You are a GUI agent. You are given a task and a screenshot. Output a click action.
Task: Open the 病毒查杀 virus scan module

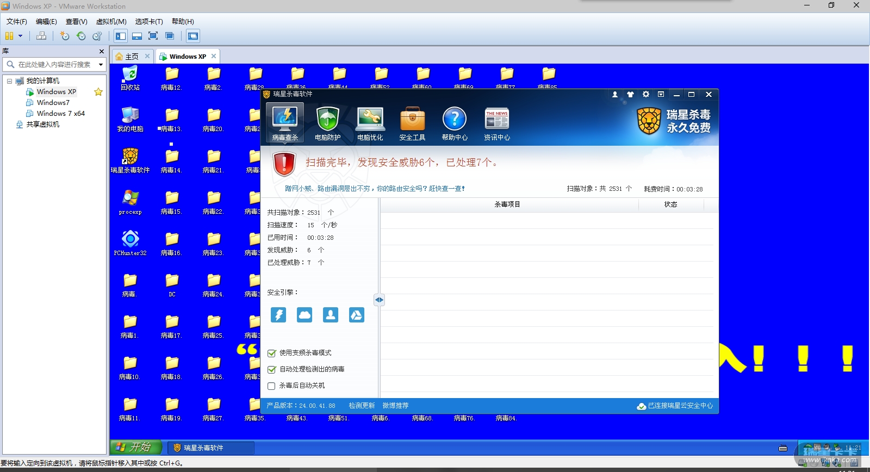(285, 123)
